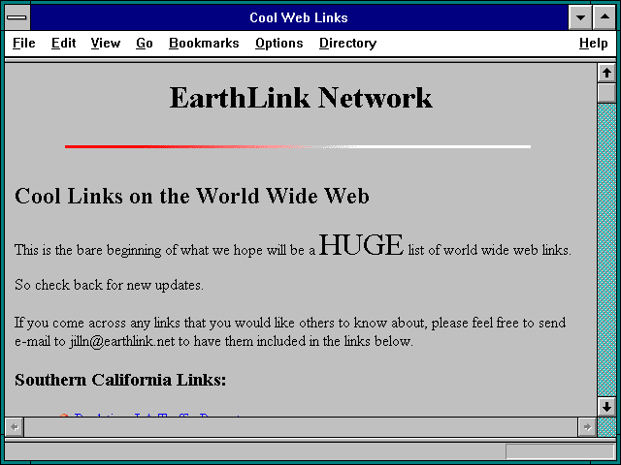This screenshot has width=621, height=465.
Task: Open the View menu
Action: coord(106,43)
